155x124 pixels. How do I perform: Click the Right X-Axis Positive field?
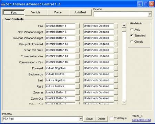click(x=60, y=86)
